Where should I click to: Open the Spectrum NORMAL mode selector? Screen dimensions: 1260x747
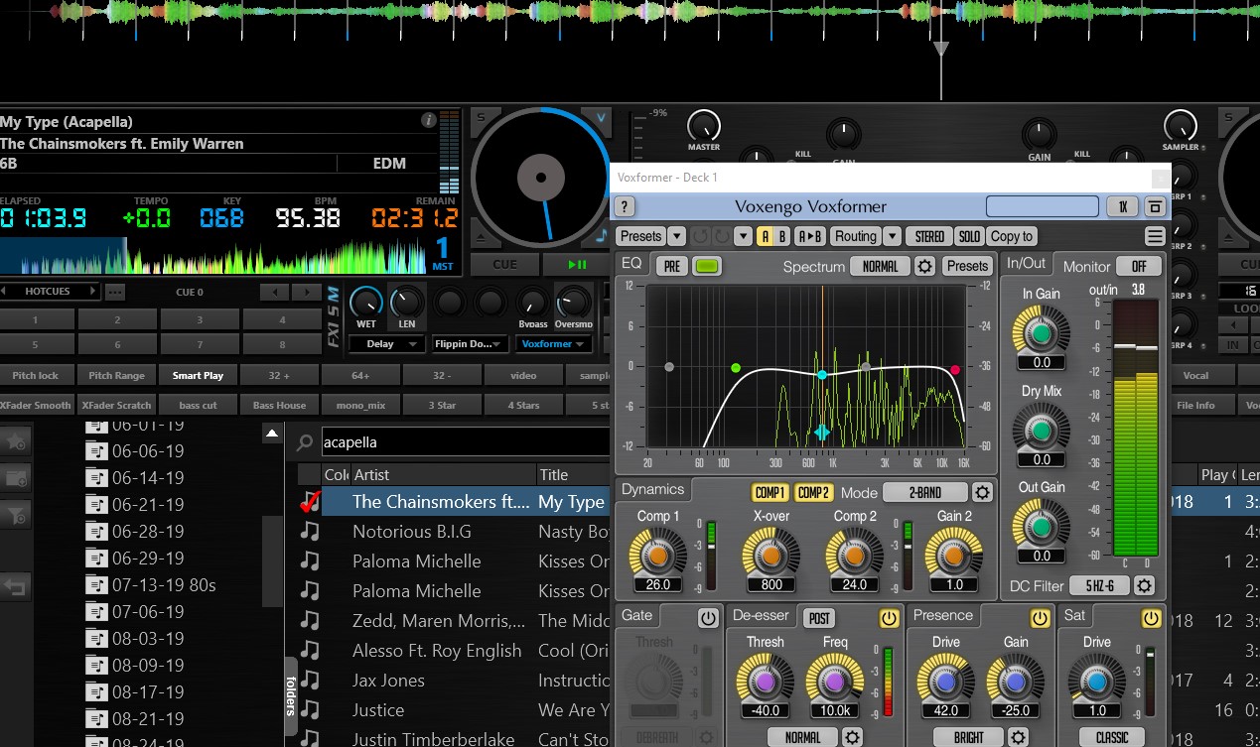[x=880, y=266]
